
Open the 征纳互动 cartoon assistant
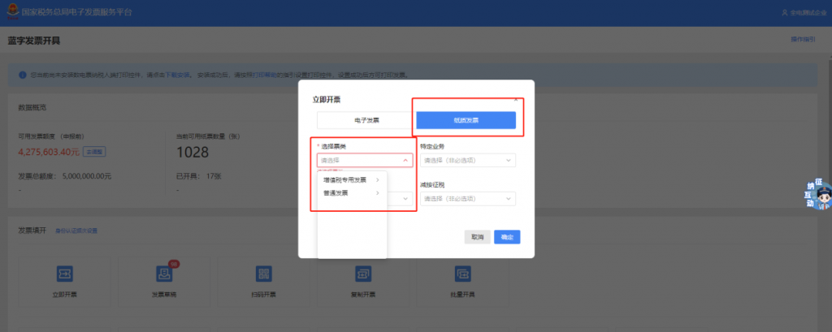point(819,195)
